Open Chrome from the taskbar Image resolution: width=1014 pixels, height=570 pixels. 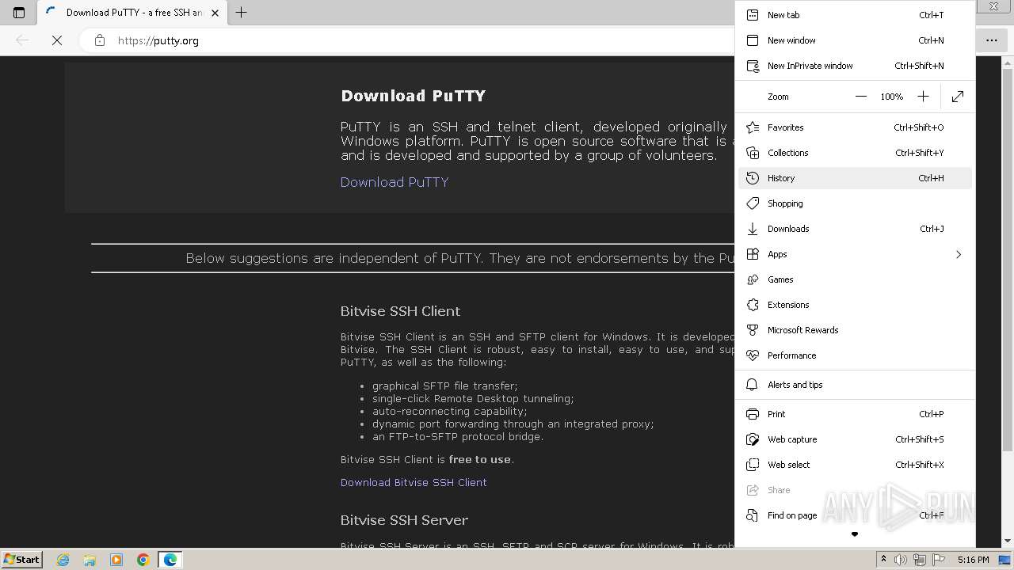[143, 560]
